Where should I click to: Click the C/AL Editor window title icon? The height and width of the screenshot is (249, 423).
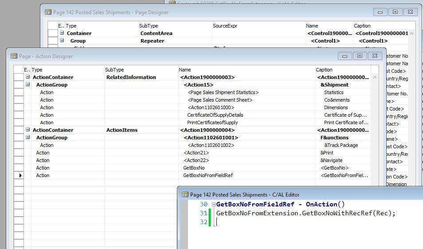[185, 194]
